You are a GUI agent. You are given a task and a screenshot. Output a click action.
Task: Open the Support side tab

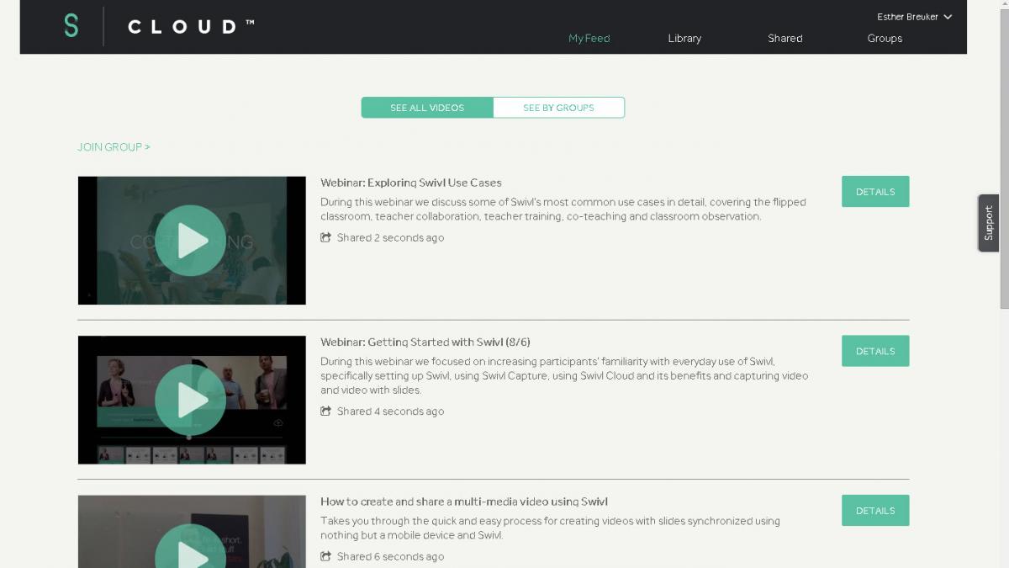[x=988, y=223]
